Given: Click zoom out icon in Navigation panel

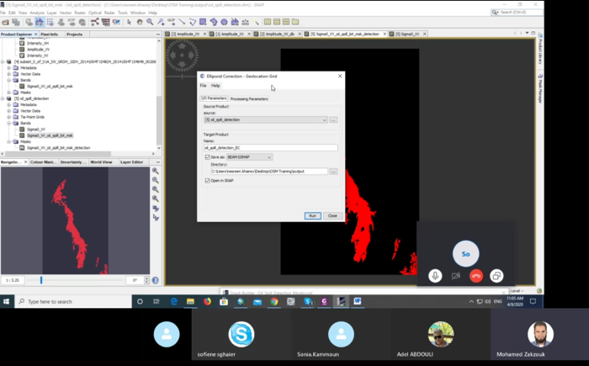Looking at the screenshot, I should point(155,180).
